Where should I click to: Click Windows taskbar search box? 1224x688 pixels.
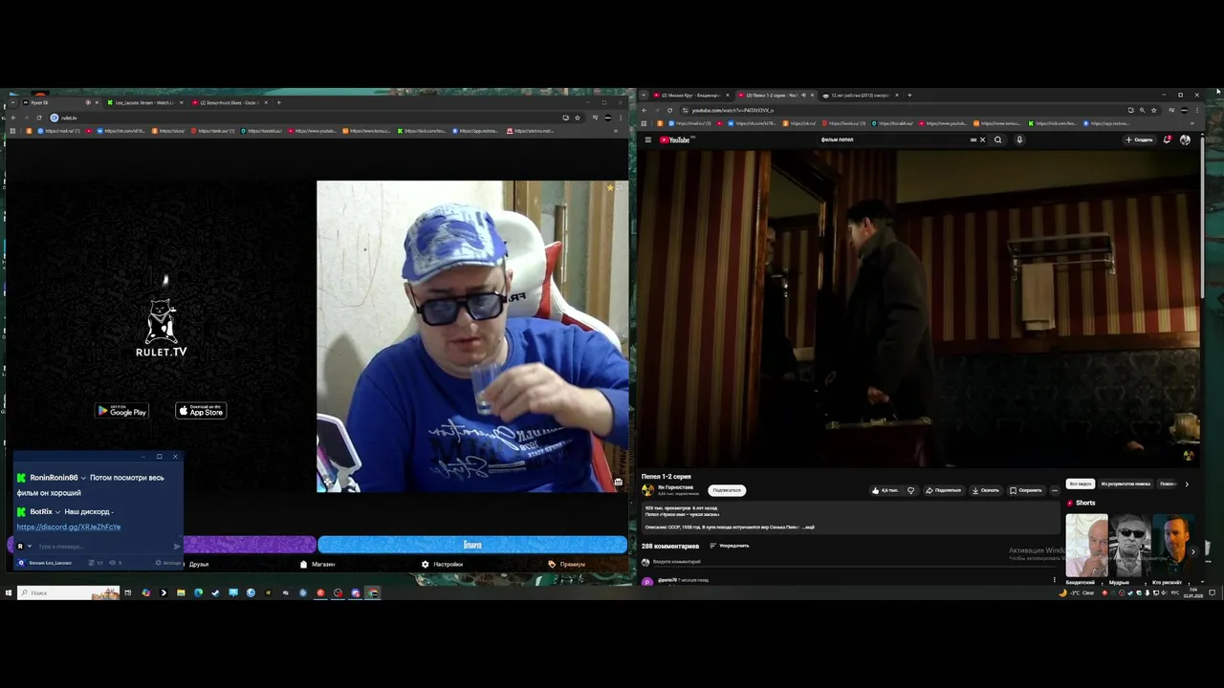tap(68, 592)
